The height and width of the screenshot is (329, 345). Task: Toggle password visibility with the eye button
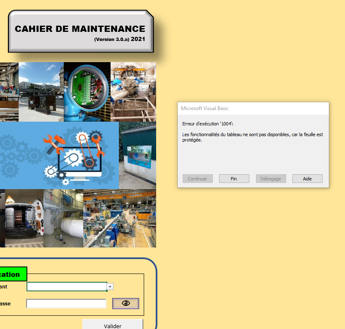tap(125, 303)
